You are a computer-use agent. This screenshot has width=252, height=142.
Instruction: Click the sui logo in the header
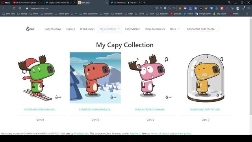(30, 29)
